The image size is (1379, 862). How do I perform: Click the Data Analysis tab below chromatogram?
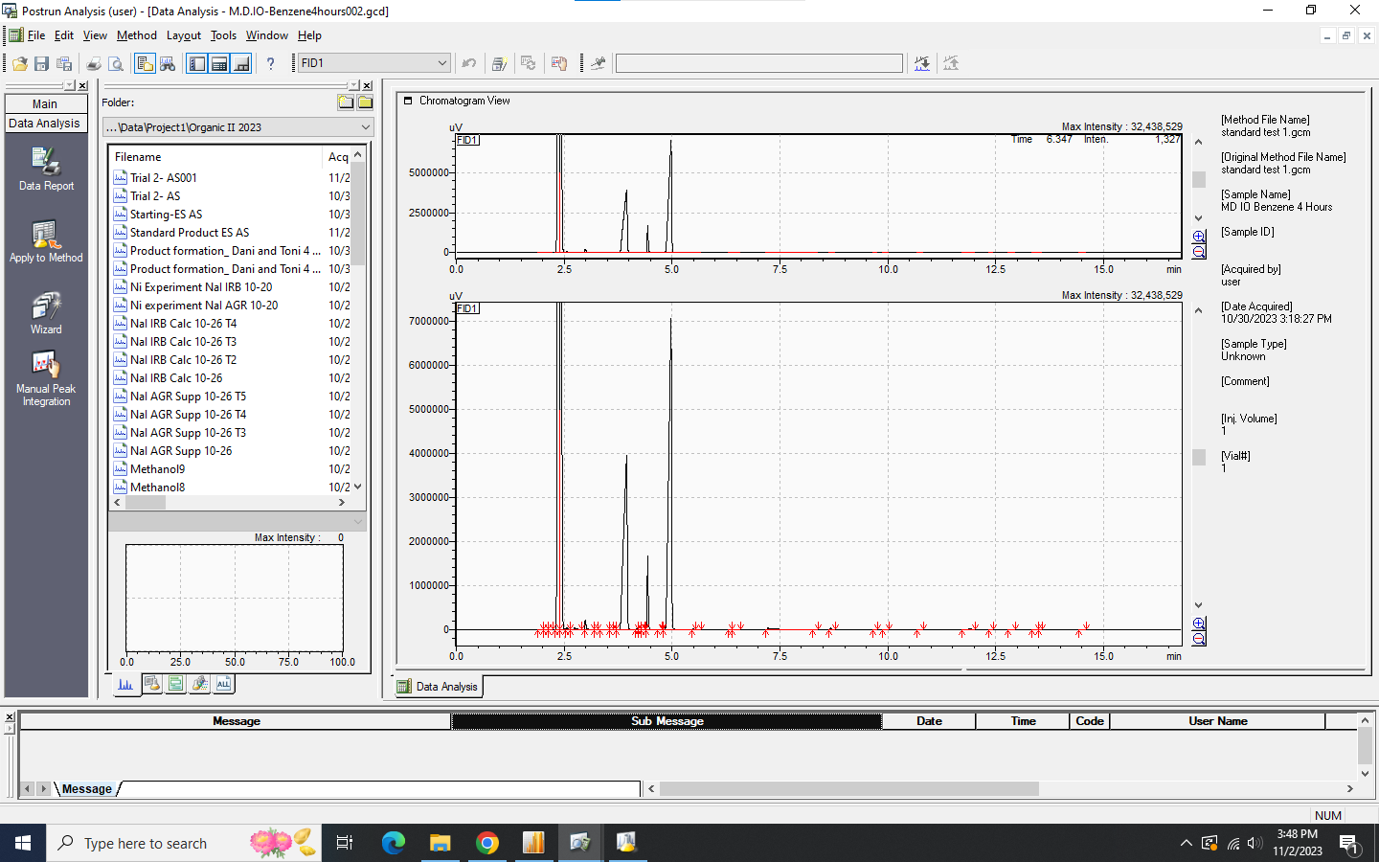(438, 687)
